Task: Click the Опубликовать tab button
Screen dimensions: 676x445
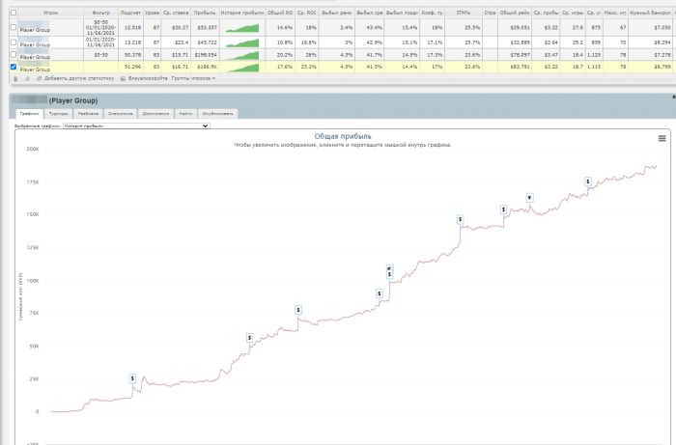Action: pos(218,113)
